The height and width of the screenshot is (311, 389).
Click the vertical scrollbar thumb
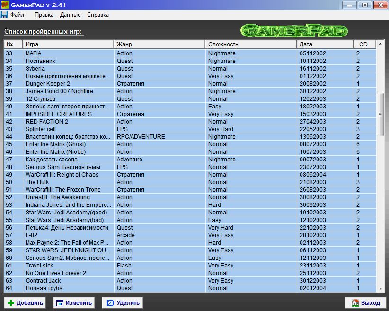pos(380,114)
